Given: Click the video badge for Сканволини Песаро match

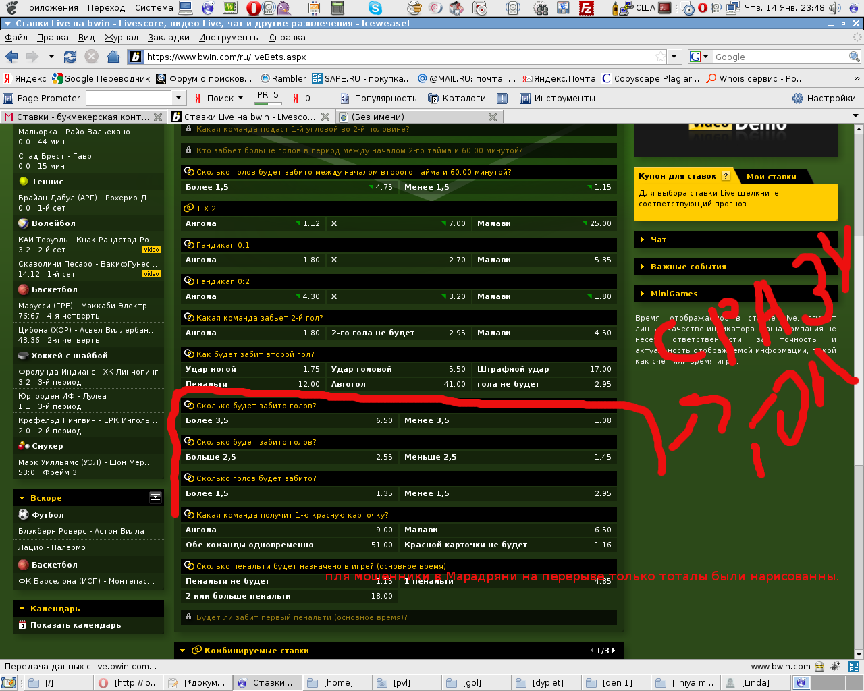Looking at the screenshot, I should 151,274.
